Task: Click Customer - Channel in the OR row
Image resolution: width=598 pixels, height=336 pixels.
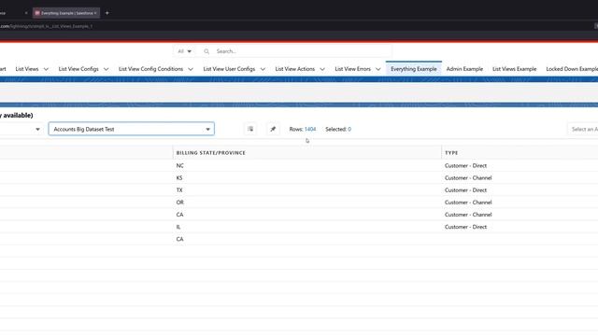Action: 468,203
